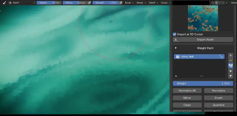
Task: Click the highlighted weight paint mode icon
Action: (230, 66)
